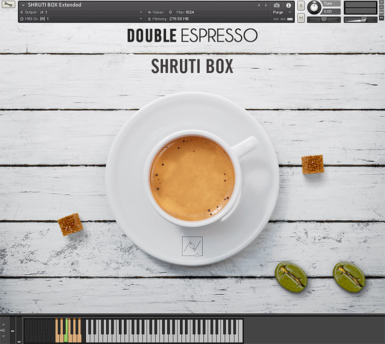The image size is (385, 344).
Task: Minimize the instrument view with the minus button
Action: [381, 7]
